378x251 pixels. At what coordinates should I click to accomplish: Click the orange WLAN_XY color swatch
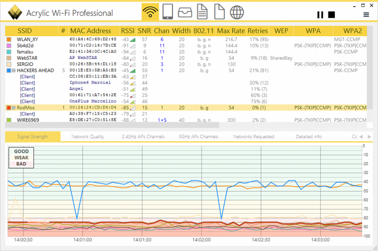click(x=9, y=39)
